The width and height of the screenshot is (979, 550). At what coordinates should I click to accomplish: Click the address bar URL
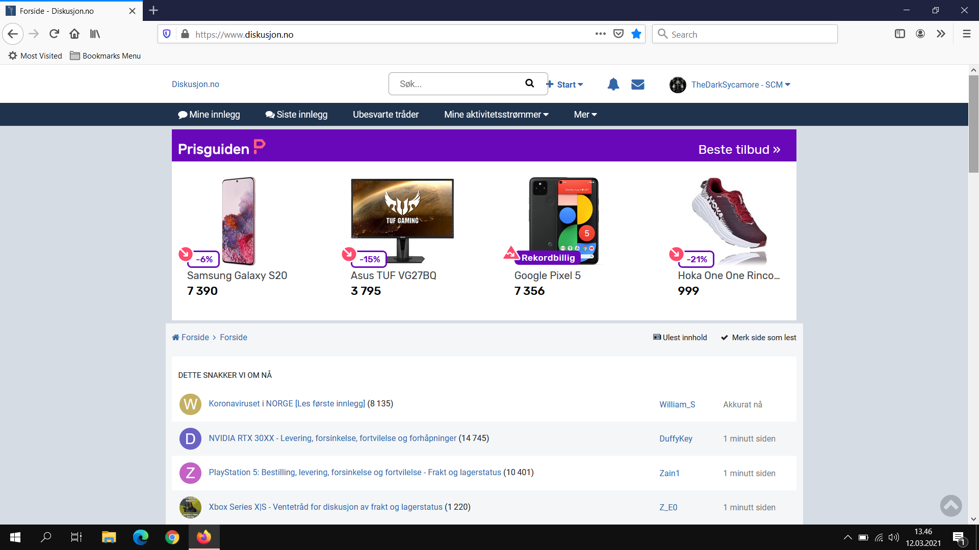[x=244, y=34]
